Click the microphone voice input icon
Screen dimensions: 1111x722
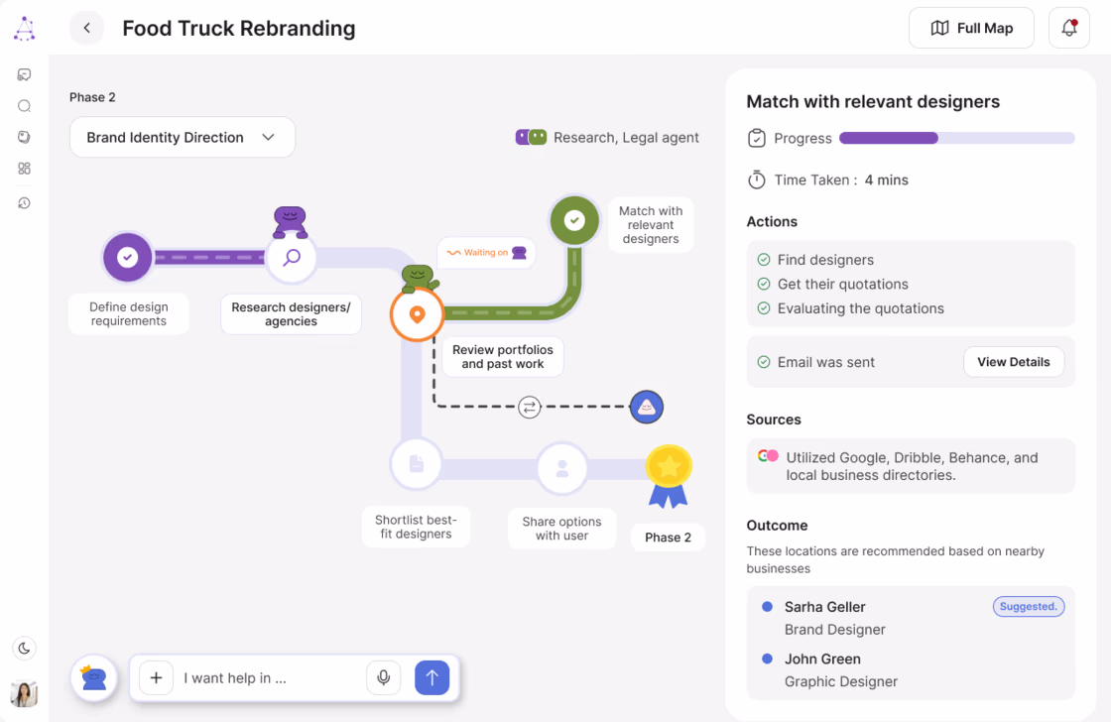point(383,677)
